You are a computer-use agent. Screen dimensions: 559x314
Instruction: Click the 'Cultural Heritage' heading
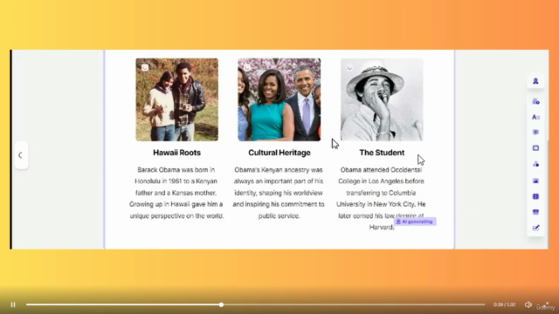[x=279, y=153]
